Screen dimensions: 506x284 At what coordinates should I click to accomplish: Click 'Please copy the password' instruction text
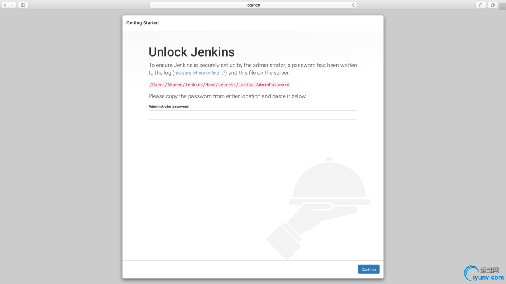[x=227, y=96]
